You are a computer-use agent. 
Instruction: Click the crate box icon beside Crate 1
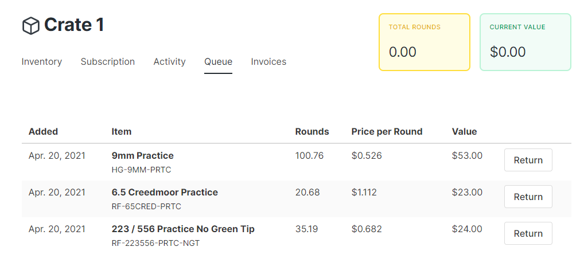pos(31,26)
